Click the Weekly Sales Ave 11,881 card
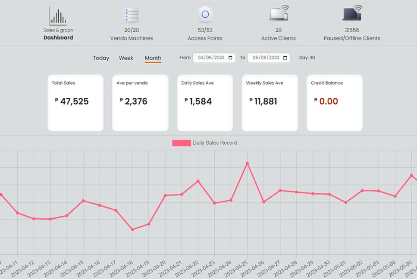 (270, 102)
